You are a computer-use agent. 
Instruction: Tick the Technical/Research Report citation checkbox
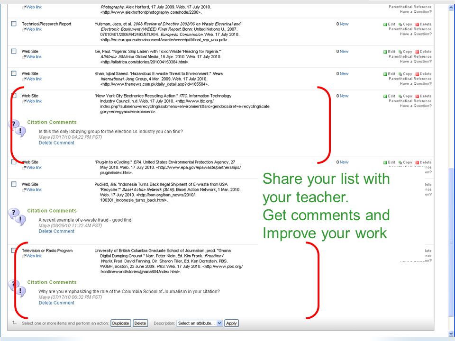coord(14,24)
